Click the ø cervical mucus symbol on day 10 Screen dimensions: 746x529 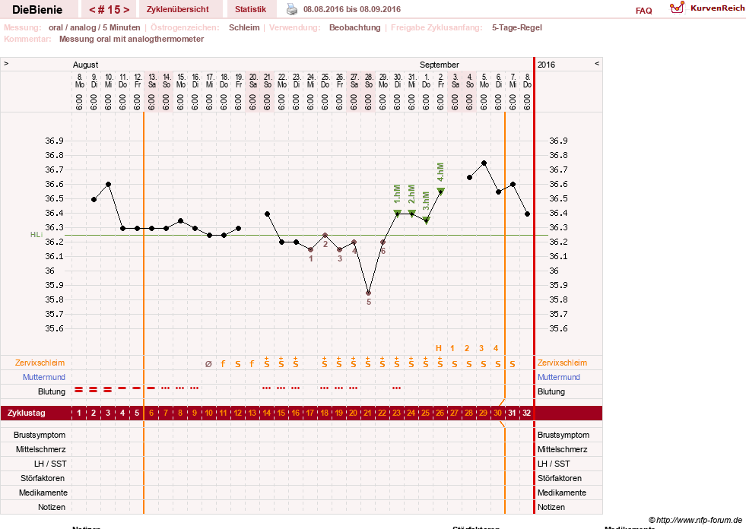click(x=208, y=364)
